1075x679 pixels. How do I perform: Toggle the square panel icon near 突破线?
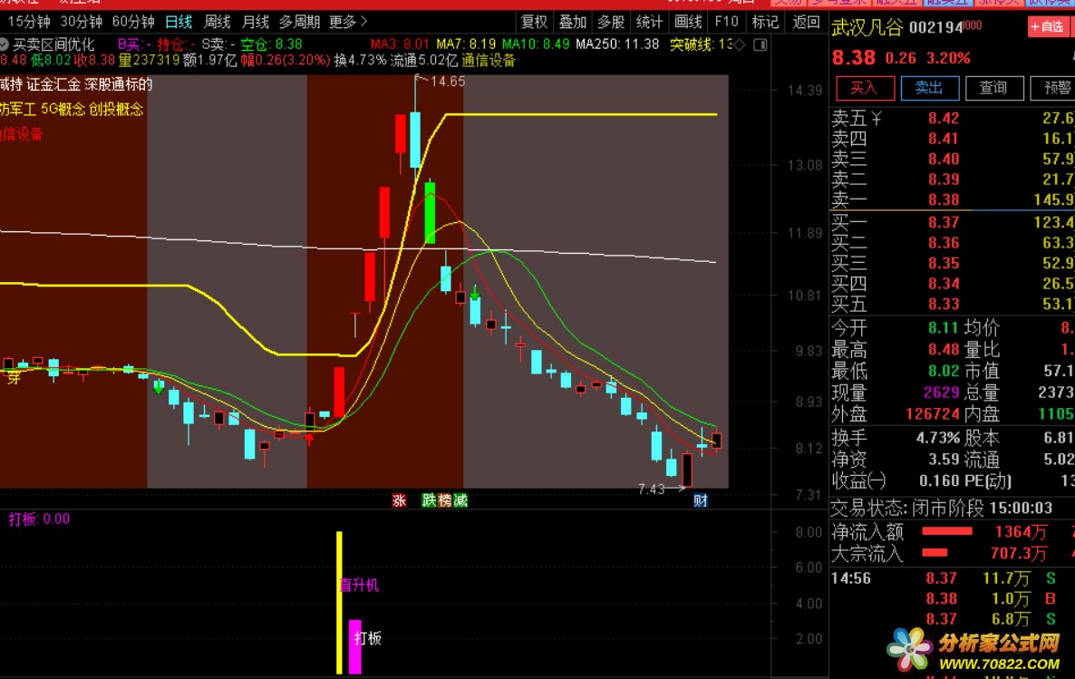point(760,44)
